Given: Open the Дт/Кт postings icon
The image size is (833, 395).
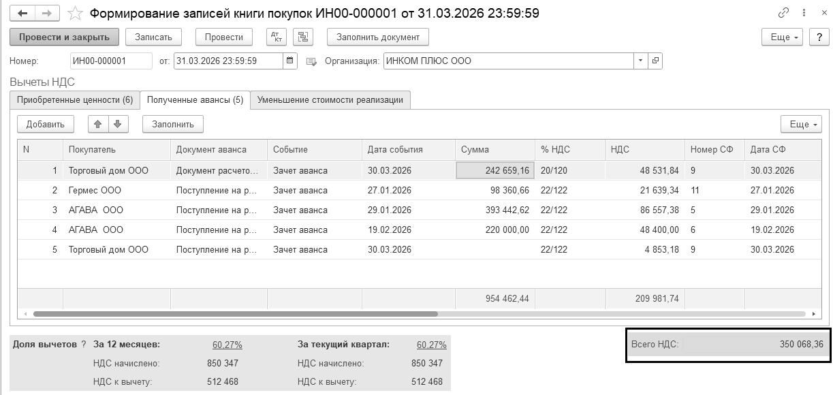Looking at the screenshot, I should (x=276, y=37).
